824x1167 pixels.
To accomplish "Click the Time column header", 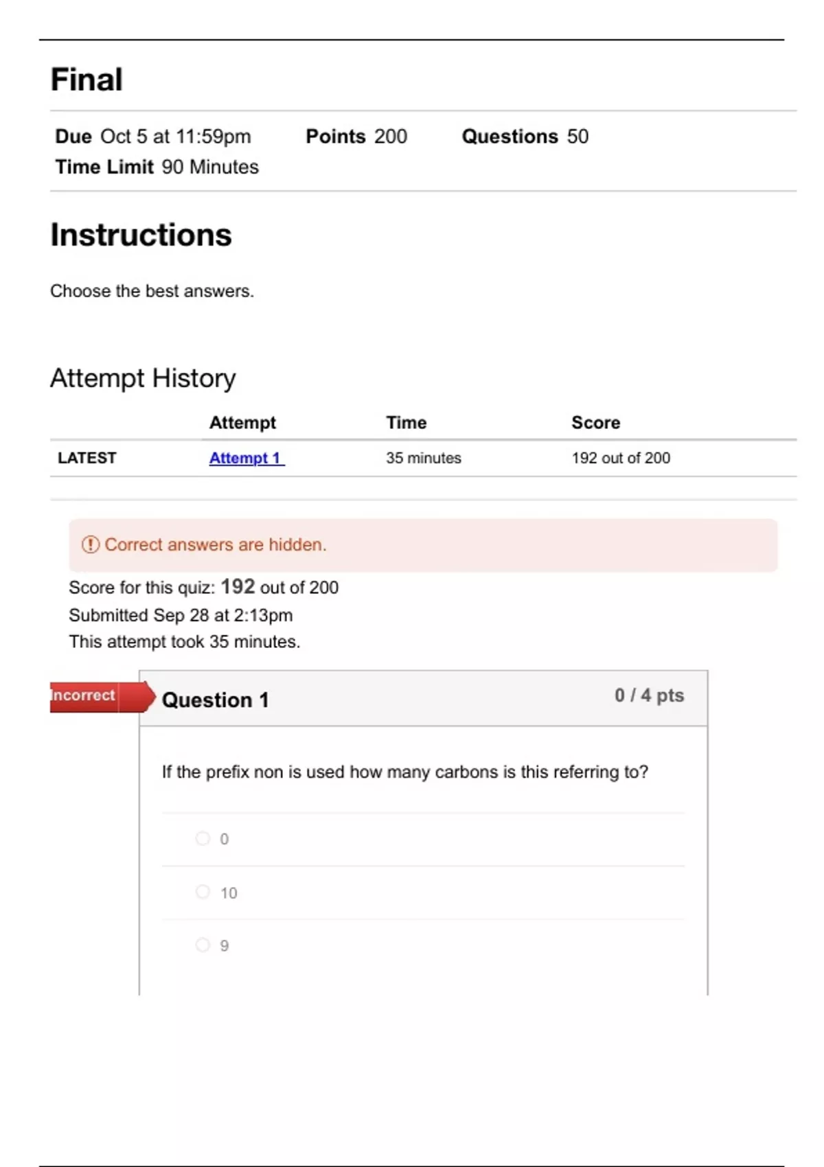I will (x=406, y=423).
